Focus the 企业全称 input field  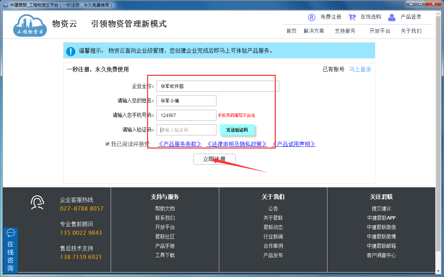pyautogui.click(x=217, y=86)
